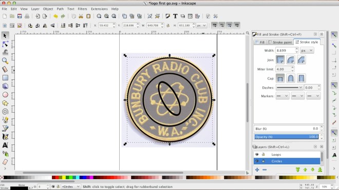
Task: Click the Save document icon
Action: pos(20,16)
